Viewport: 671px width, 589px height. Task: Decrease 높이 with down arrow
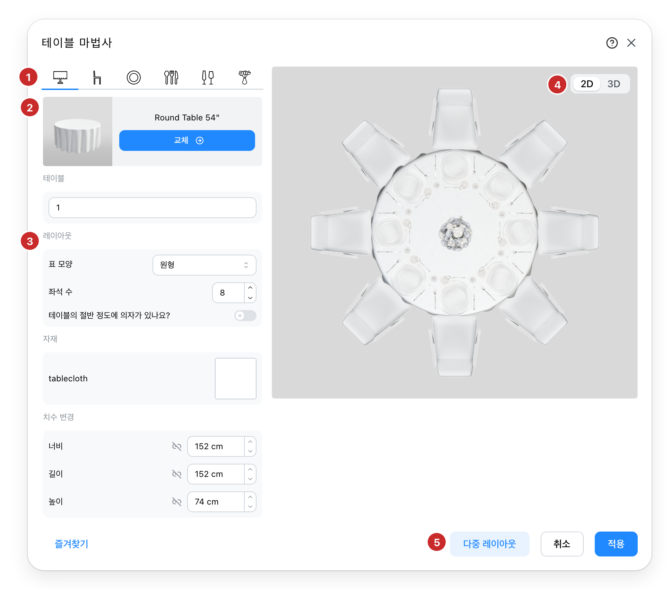(x=250, y=507)
